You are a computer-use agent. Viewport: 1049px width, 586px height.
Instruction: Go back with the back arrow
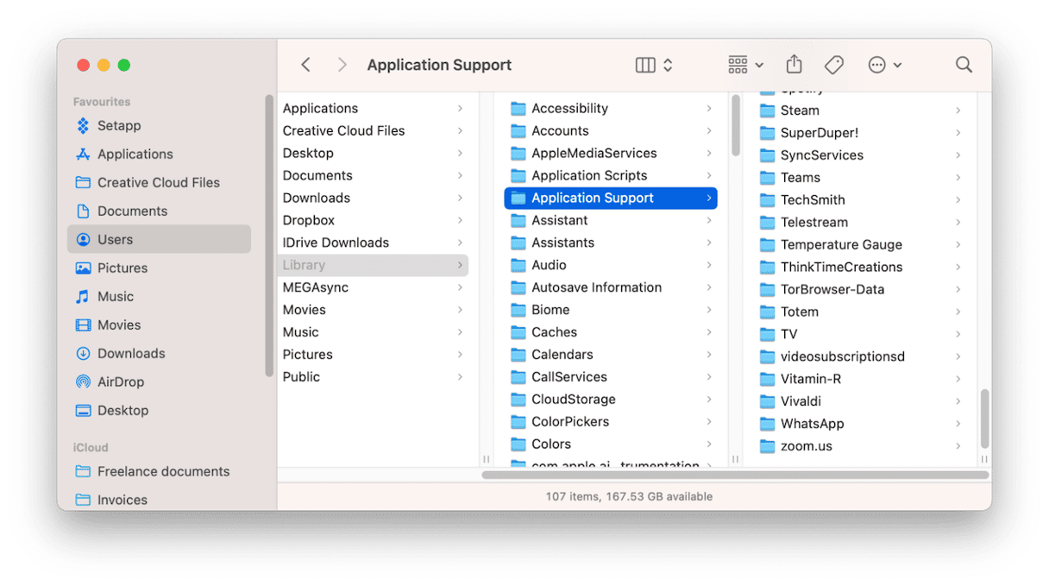[x=305, y=65]
